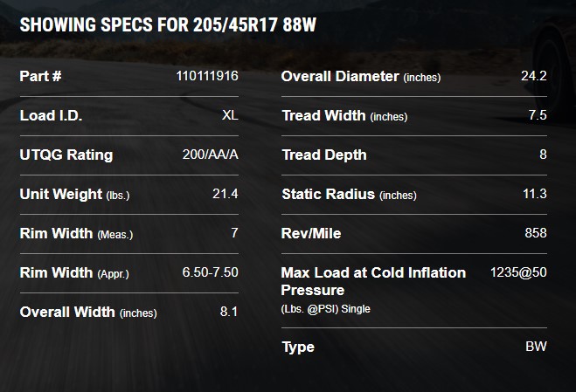Select the Load I.D. label
The width and height of the screenshot is (576, 392).
point(51,115)
